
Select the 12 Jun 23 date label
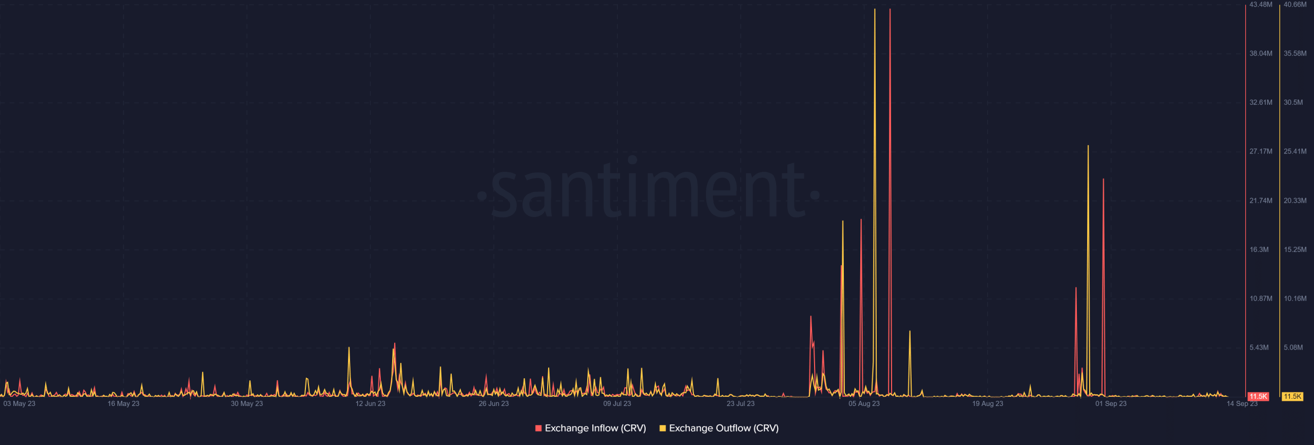[370, 403]
